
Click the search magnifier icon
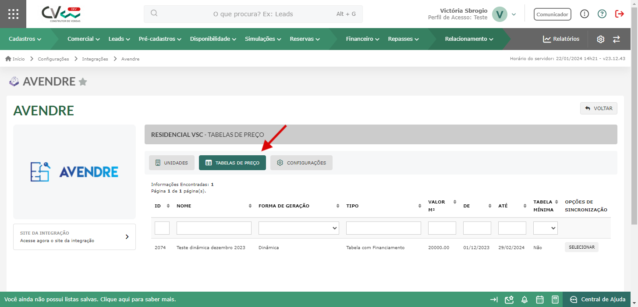(x=154, y=13)
